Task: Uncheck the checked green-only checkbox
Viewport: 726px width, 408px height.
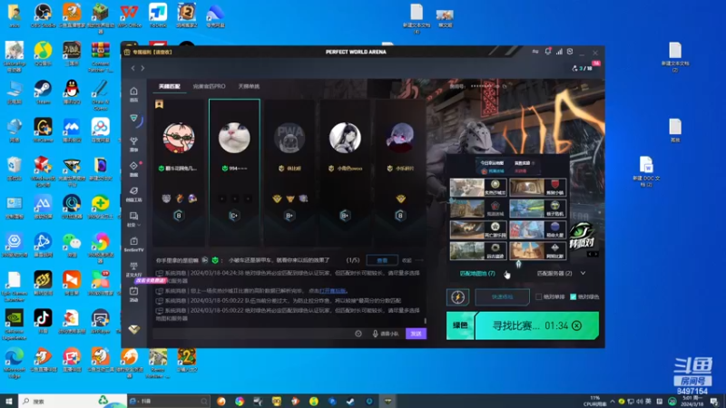Action: coord(574,297)
